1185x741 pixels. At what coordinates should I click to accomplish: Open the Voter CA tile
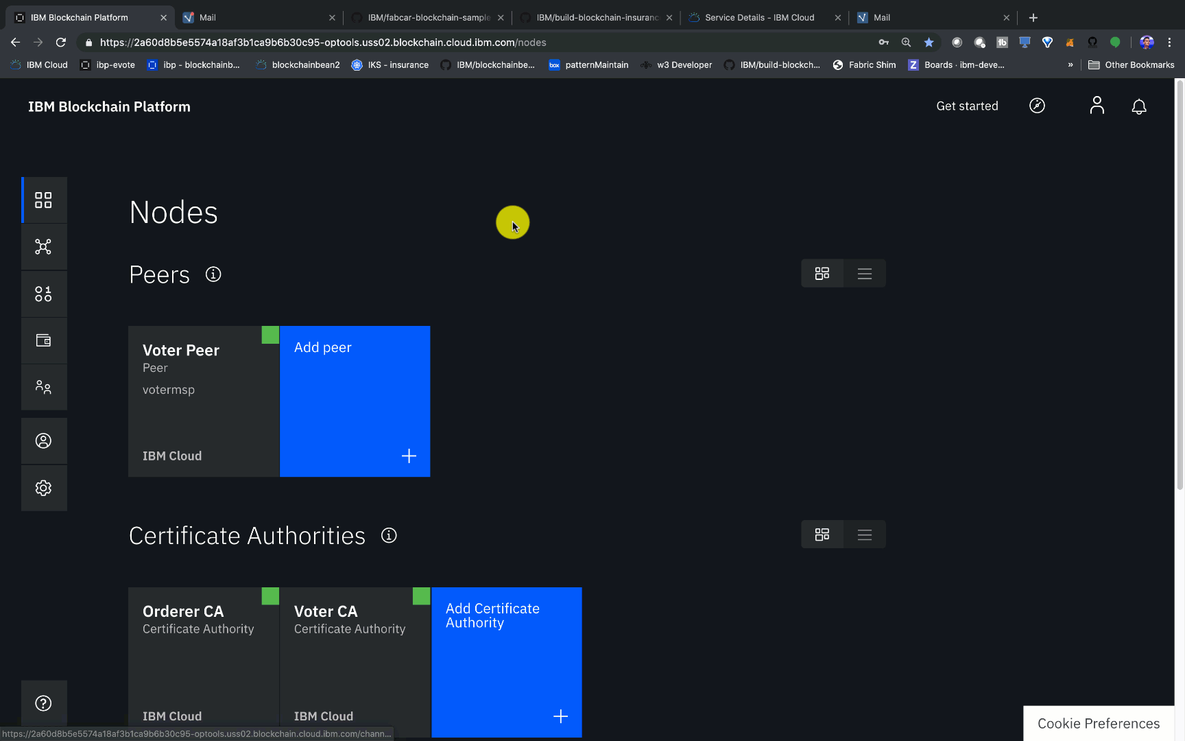click(355, 662)
